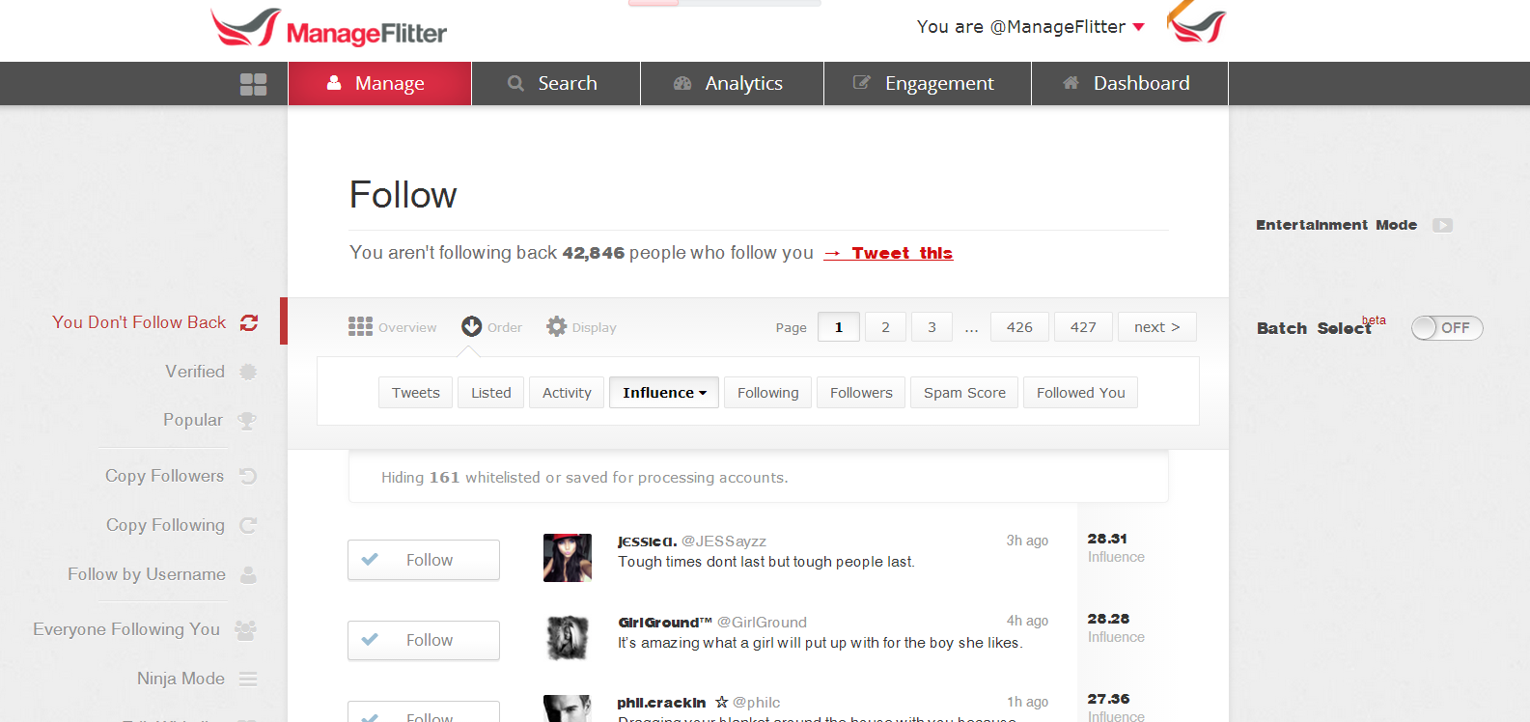The height and width of the screenshot is (722, 1530).
Task: Click the Tweet this link
Action: tap(888, 253)
